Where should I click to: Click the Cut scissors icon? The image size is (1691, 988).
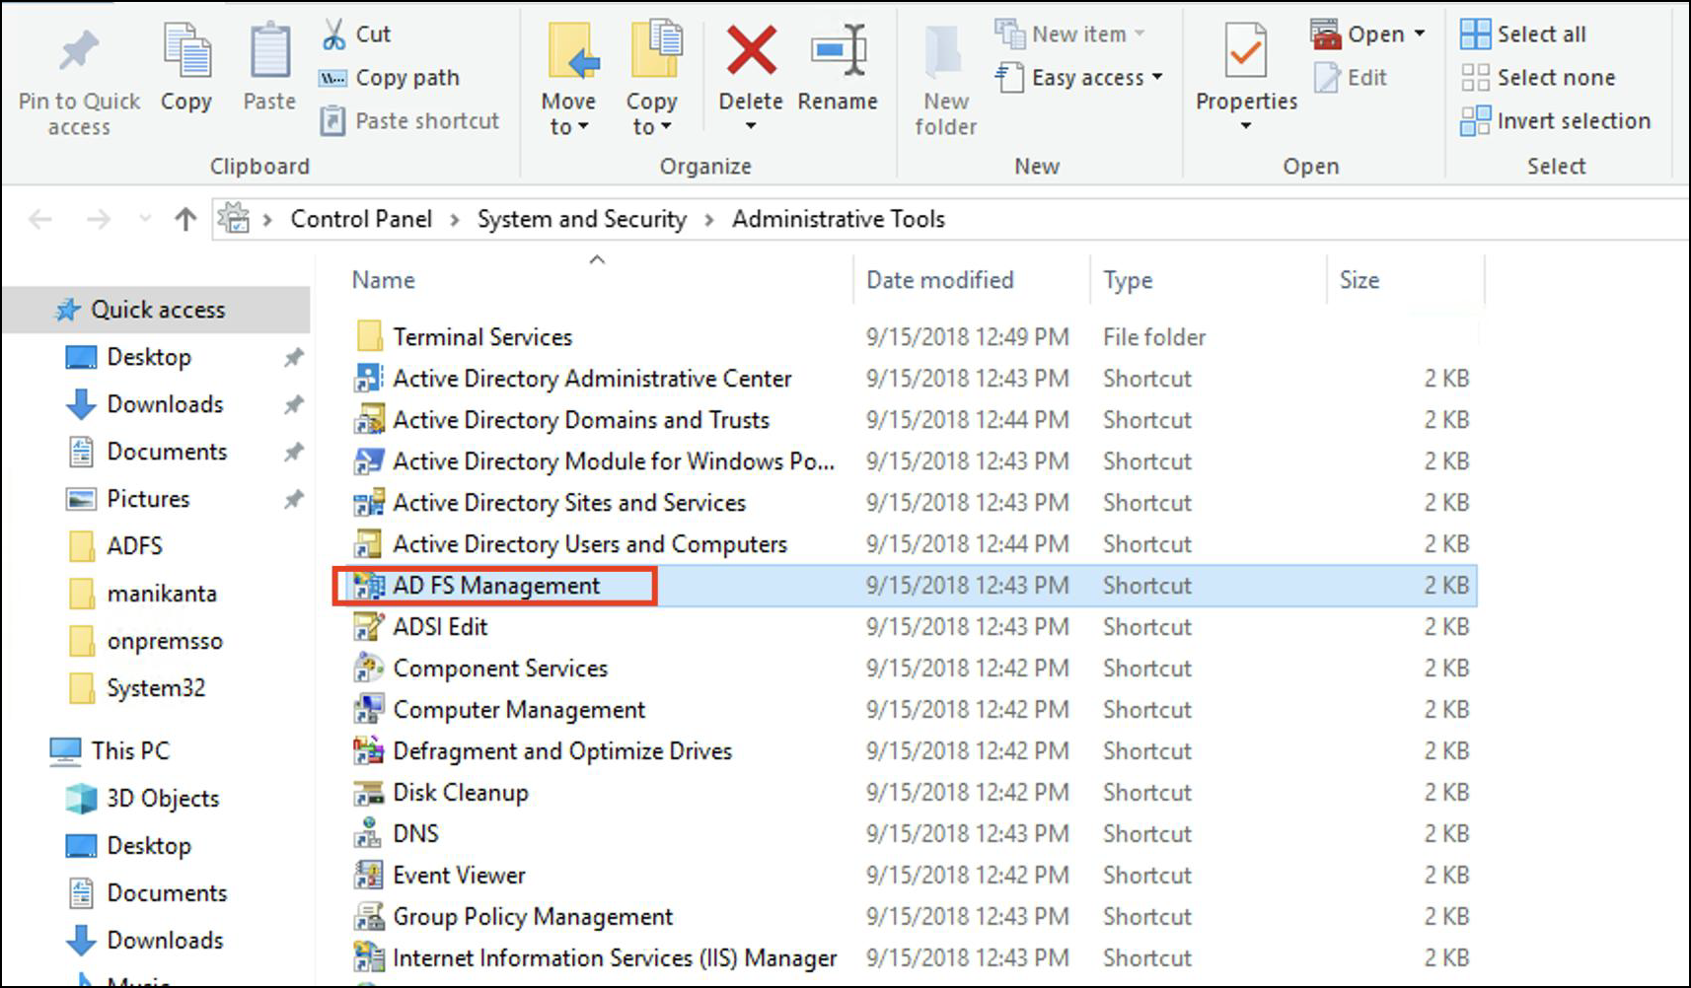tap(334, 35)
